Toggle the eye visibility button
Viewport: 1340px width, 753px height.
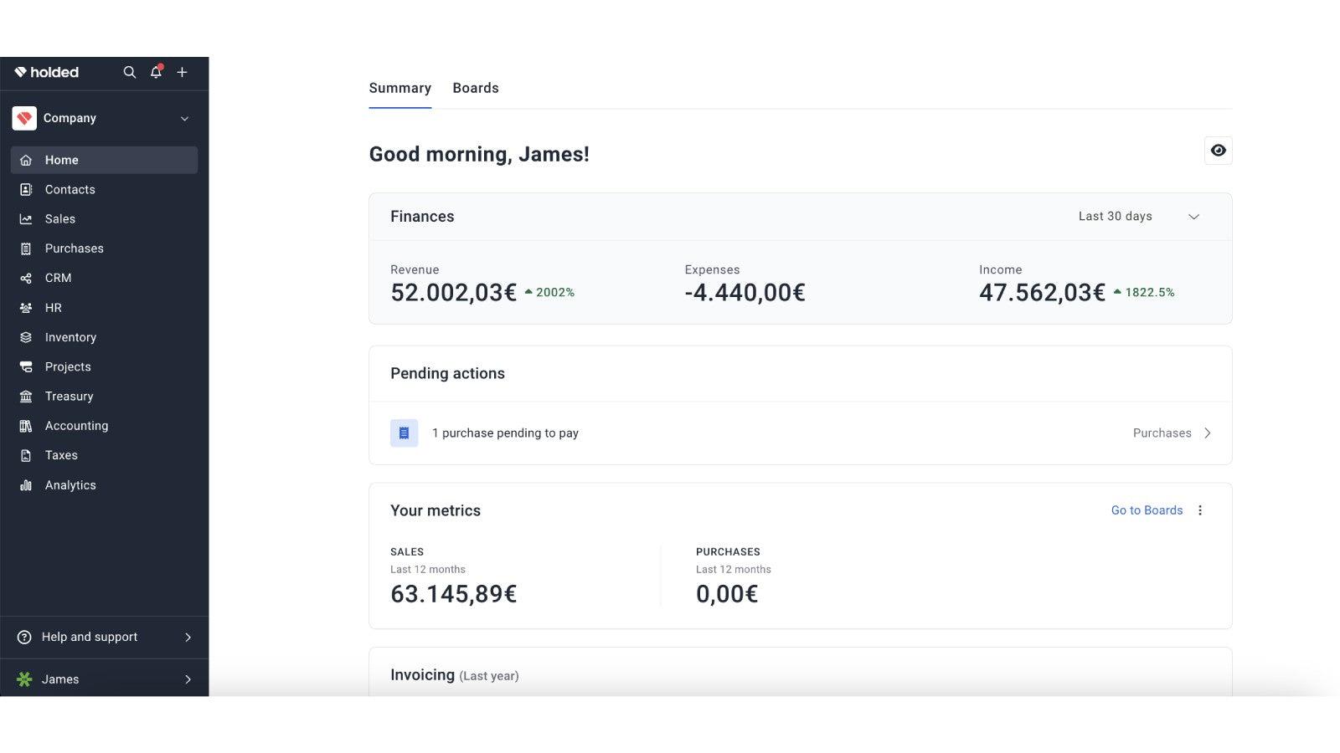tap(1218, 151)
